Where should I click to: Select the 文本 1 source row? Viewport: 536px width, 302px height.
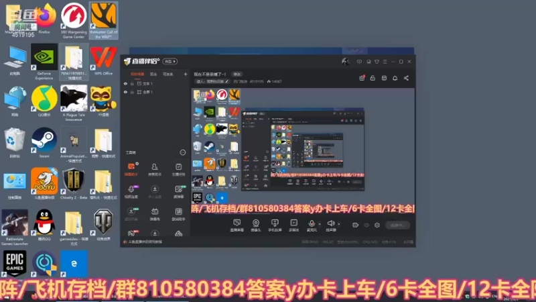[155, 83]
